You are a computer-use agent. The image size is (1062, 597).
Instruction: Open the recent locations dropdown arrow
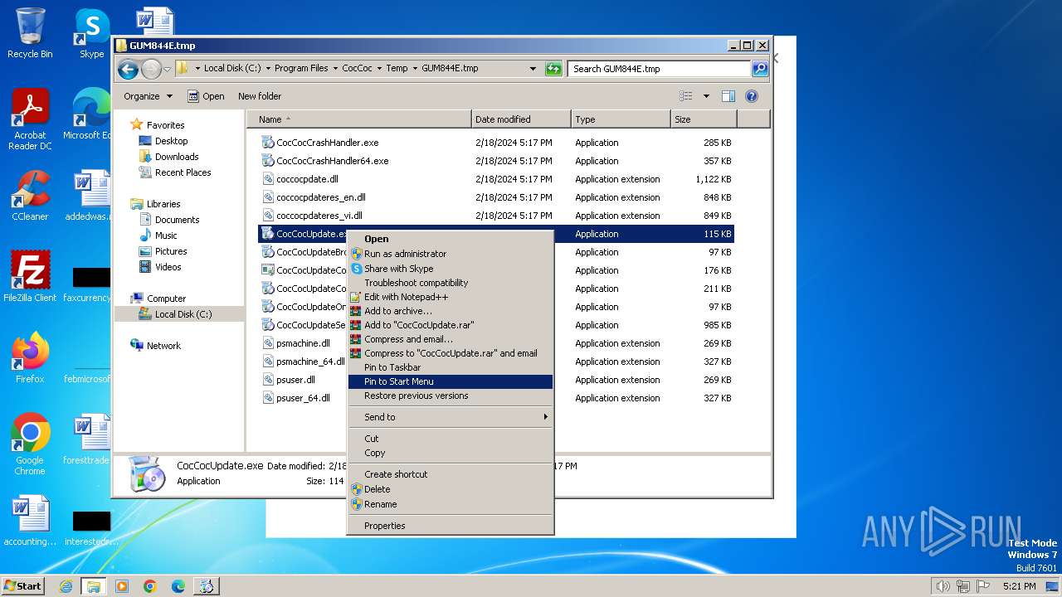coord(167,69)
